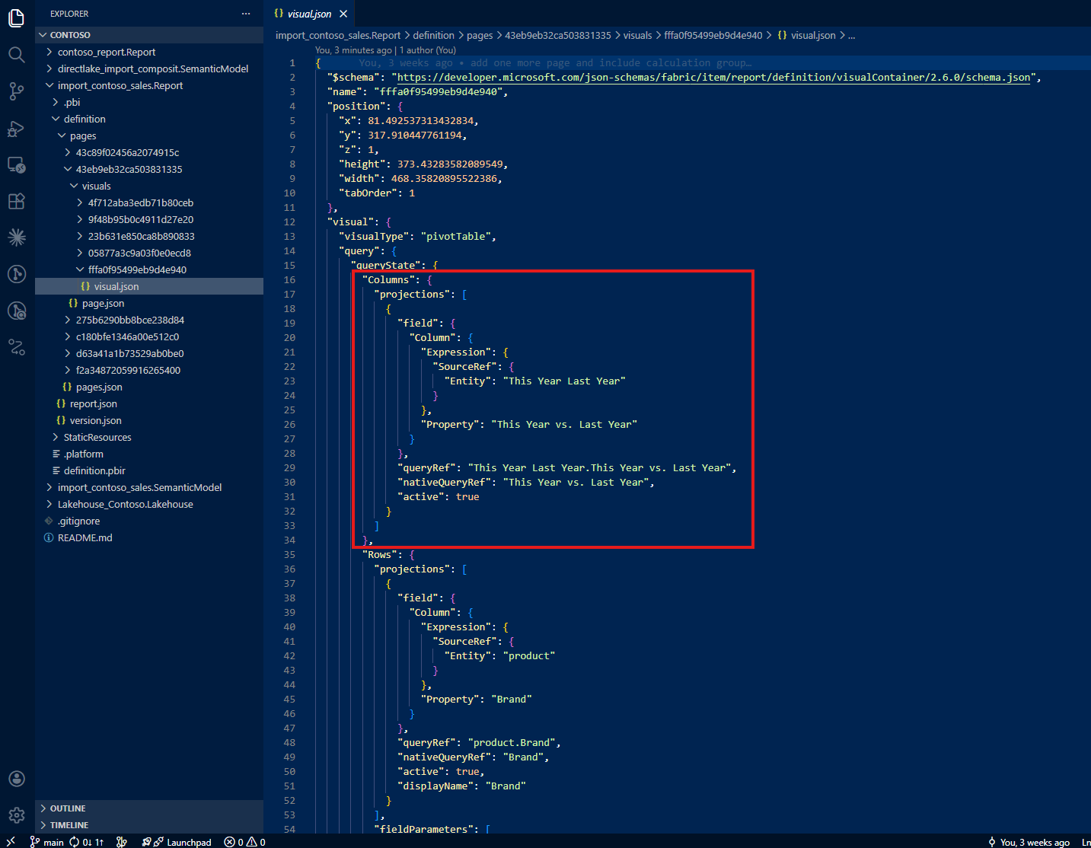
Task: Expand visual folder 4f712aba3edb71b80ceb
Action: click(148, 202)
